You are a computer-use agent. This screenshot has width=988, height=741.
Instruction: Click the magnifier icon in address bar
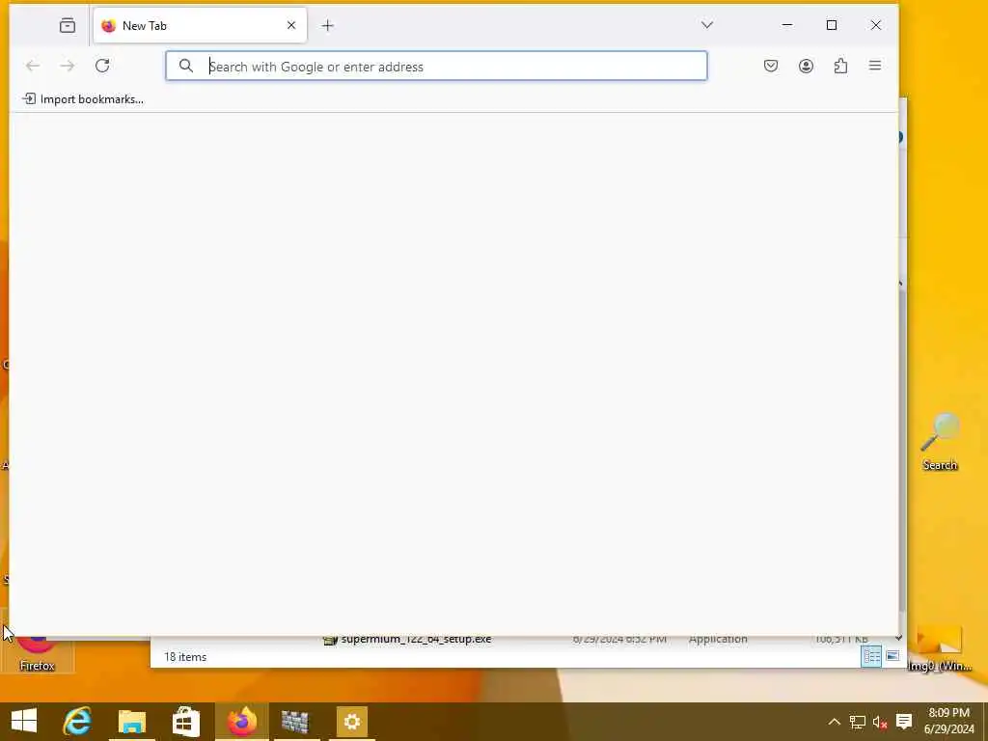186,66
